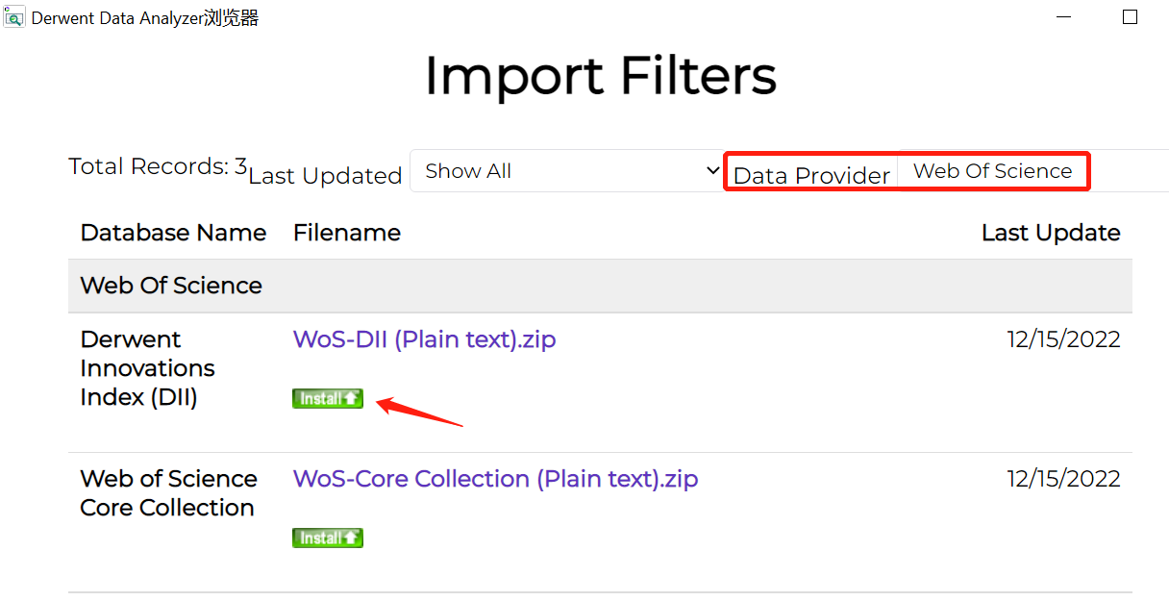The image size is (1169, 601).
Task: Minimize the Derwent Data Analyzer window
Action: [x=1063, y=17]
